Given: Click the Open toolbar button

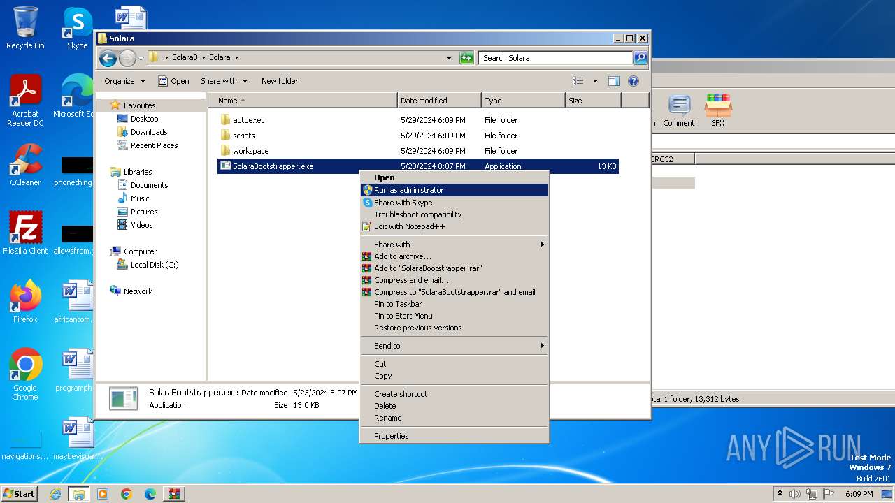Looking at the screenshot, I should (x=173, y=81).
